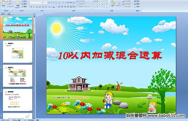This screenshot has width=188, height=121.
Task: Open the Clipboard pane launcher
Action: click(13, 11)
